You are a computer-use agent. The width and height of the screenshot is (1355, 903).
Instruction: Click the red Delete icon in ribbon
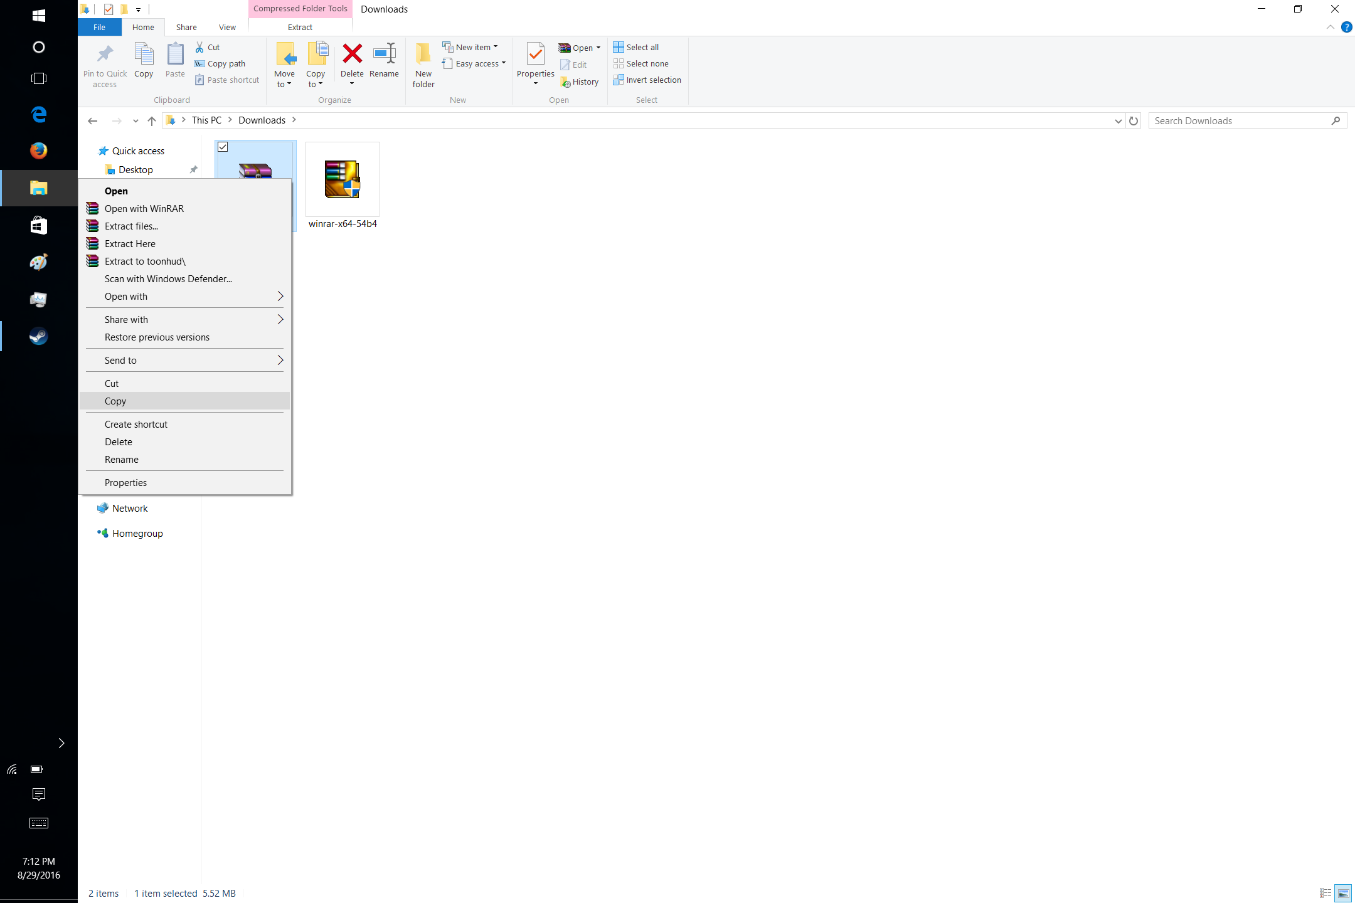coord(352,55)
